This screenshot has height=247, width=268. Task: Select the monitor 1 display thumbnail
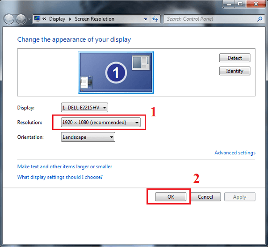tap(116, 72)
